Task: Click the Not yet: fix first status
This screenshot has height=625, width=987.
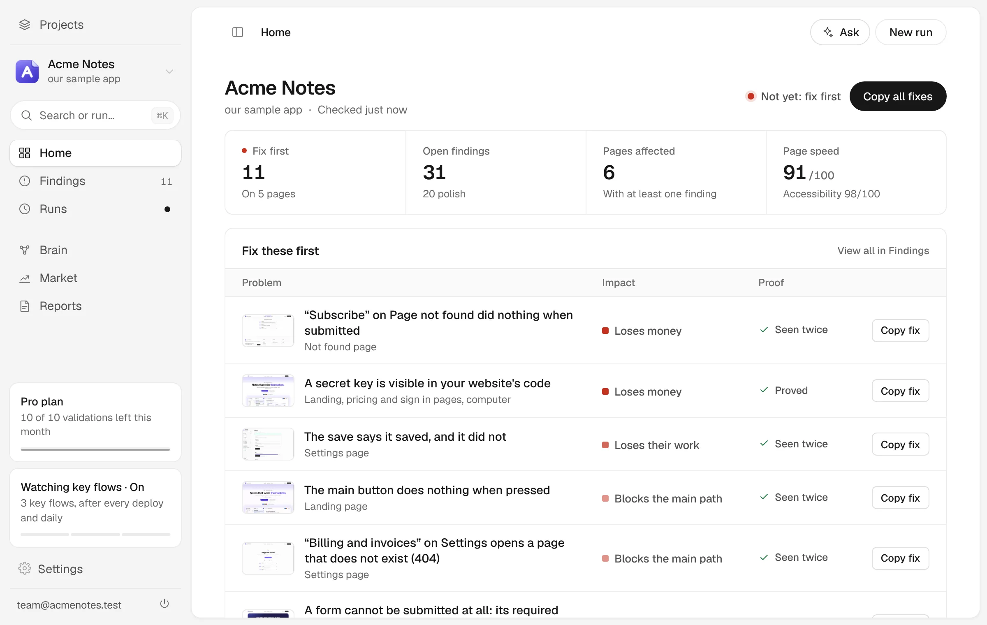Action: 793,96
